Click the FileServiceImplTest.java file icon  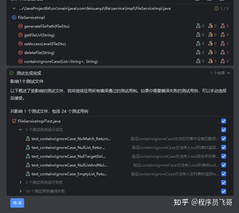coord(14,121)
